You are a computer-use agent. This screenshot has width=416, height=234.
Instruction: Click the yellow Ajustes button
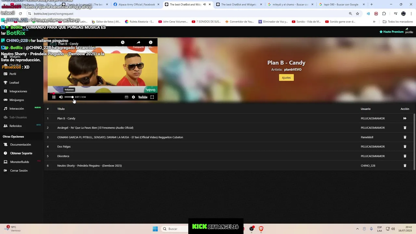tap(286, 78)
